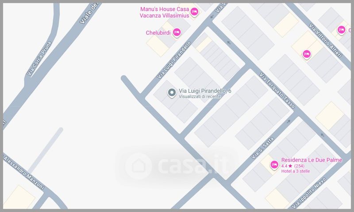Click the Alessandro Manzoni street label
This screenshot has width=354, height=212.
[x=24, y=173]
